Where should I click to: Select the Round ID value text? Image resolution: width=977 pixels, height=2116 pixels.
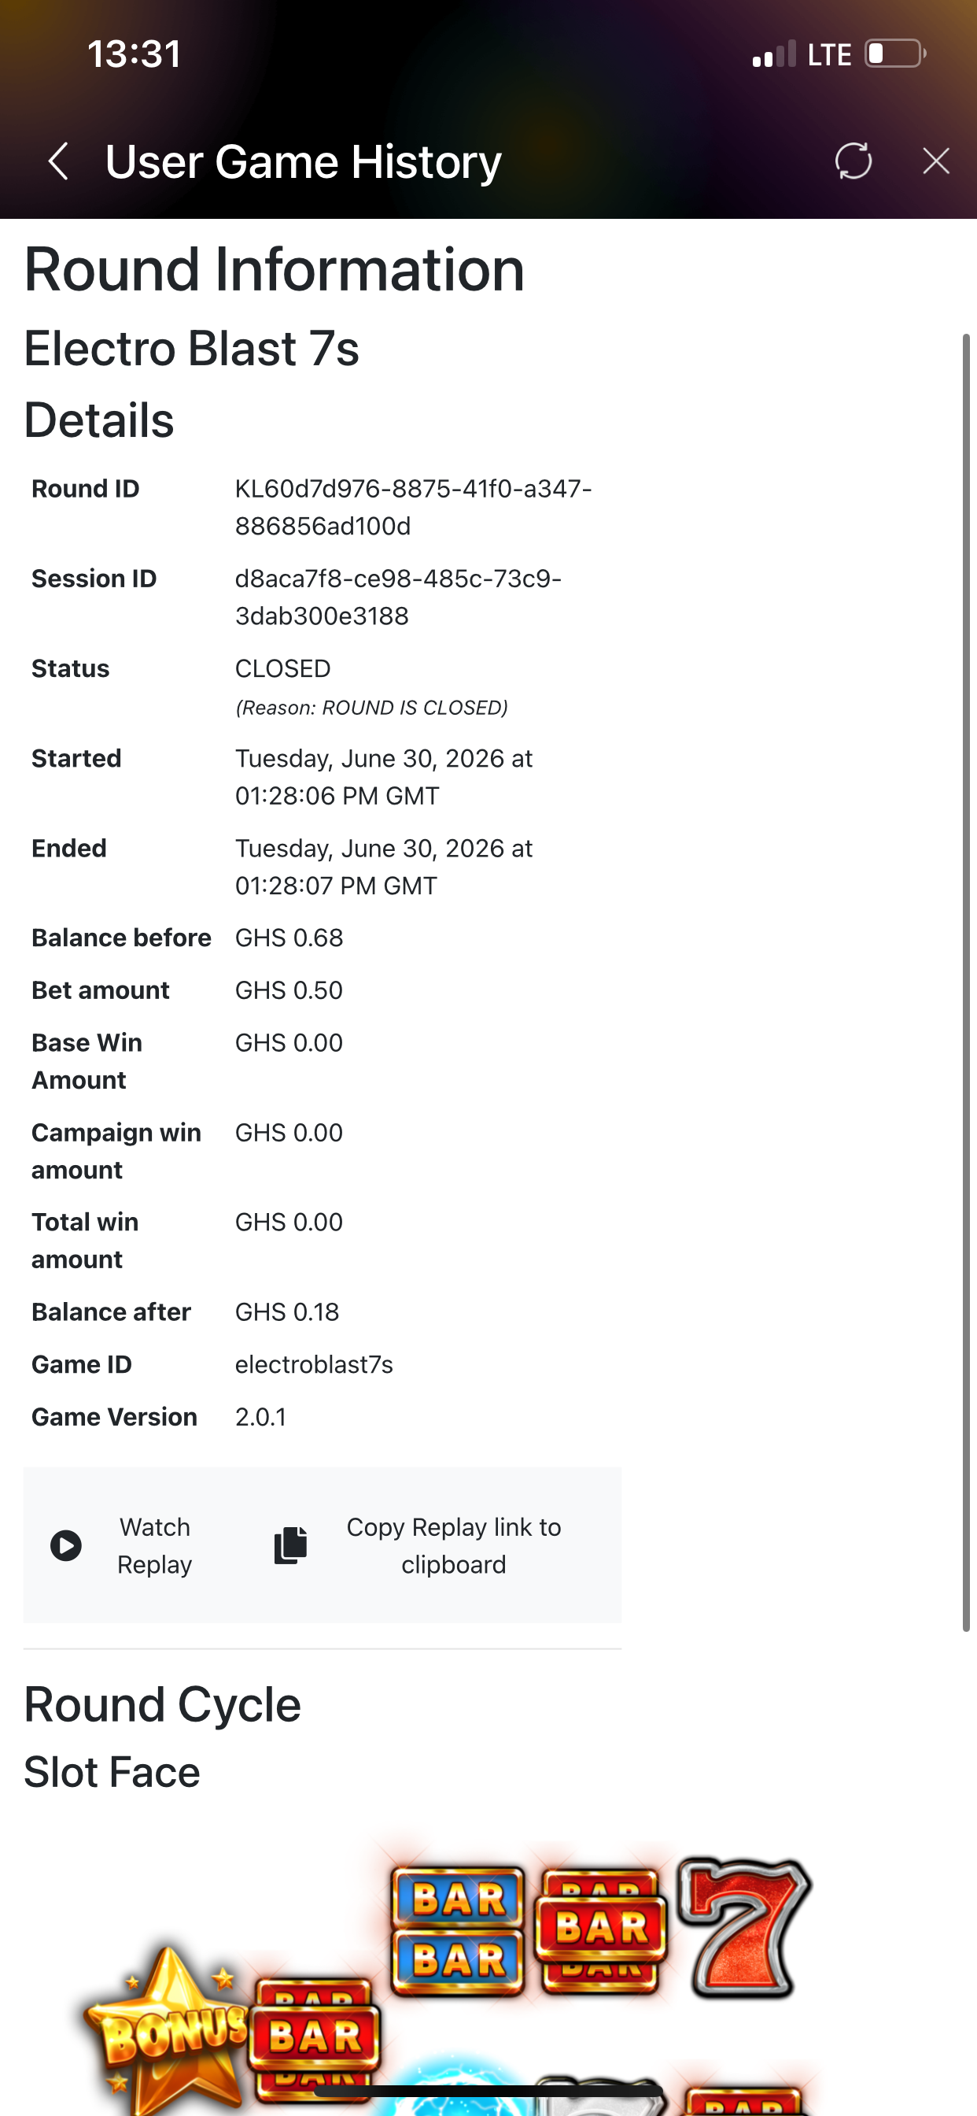point(413,508)
